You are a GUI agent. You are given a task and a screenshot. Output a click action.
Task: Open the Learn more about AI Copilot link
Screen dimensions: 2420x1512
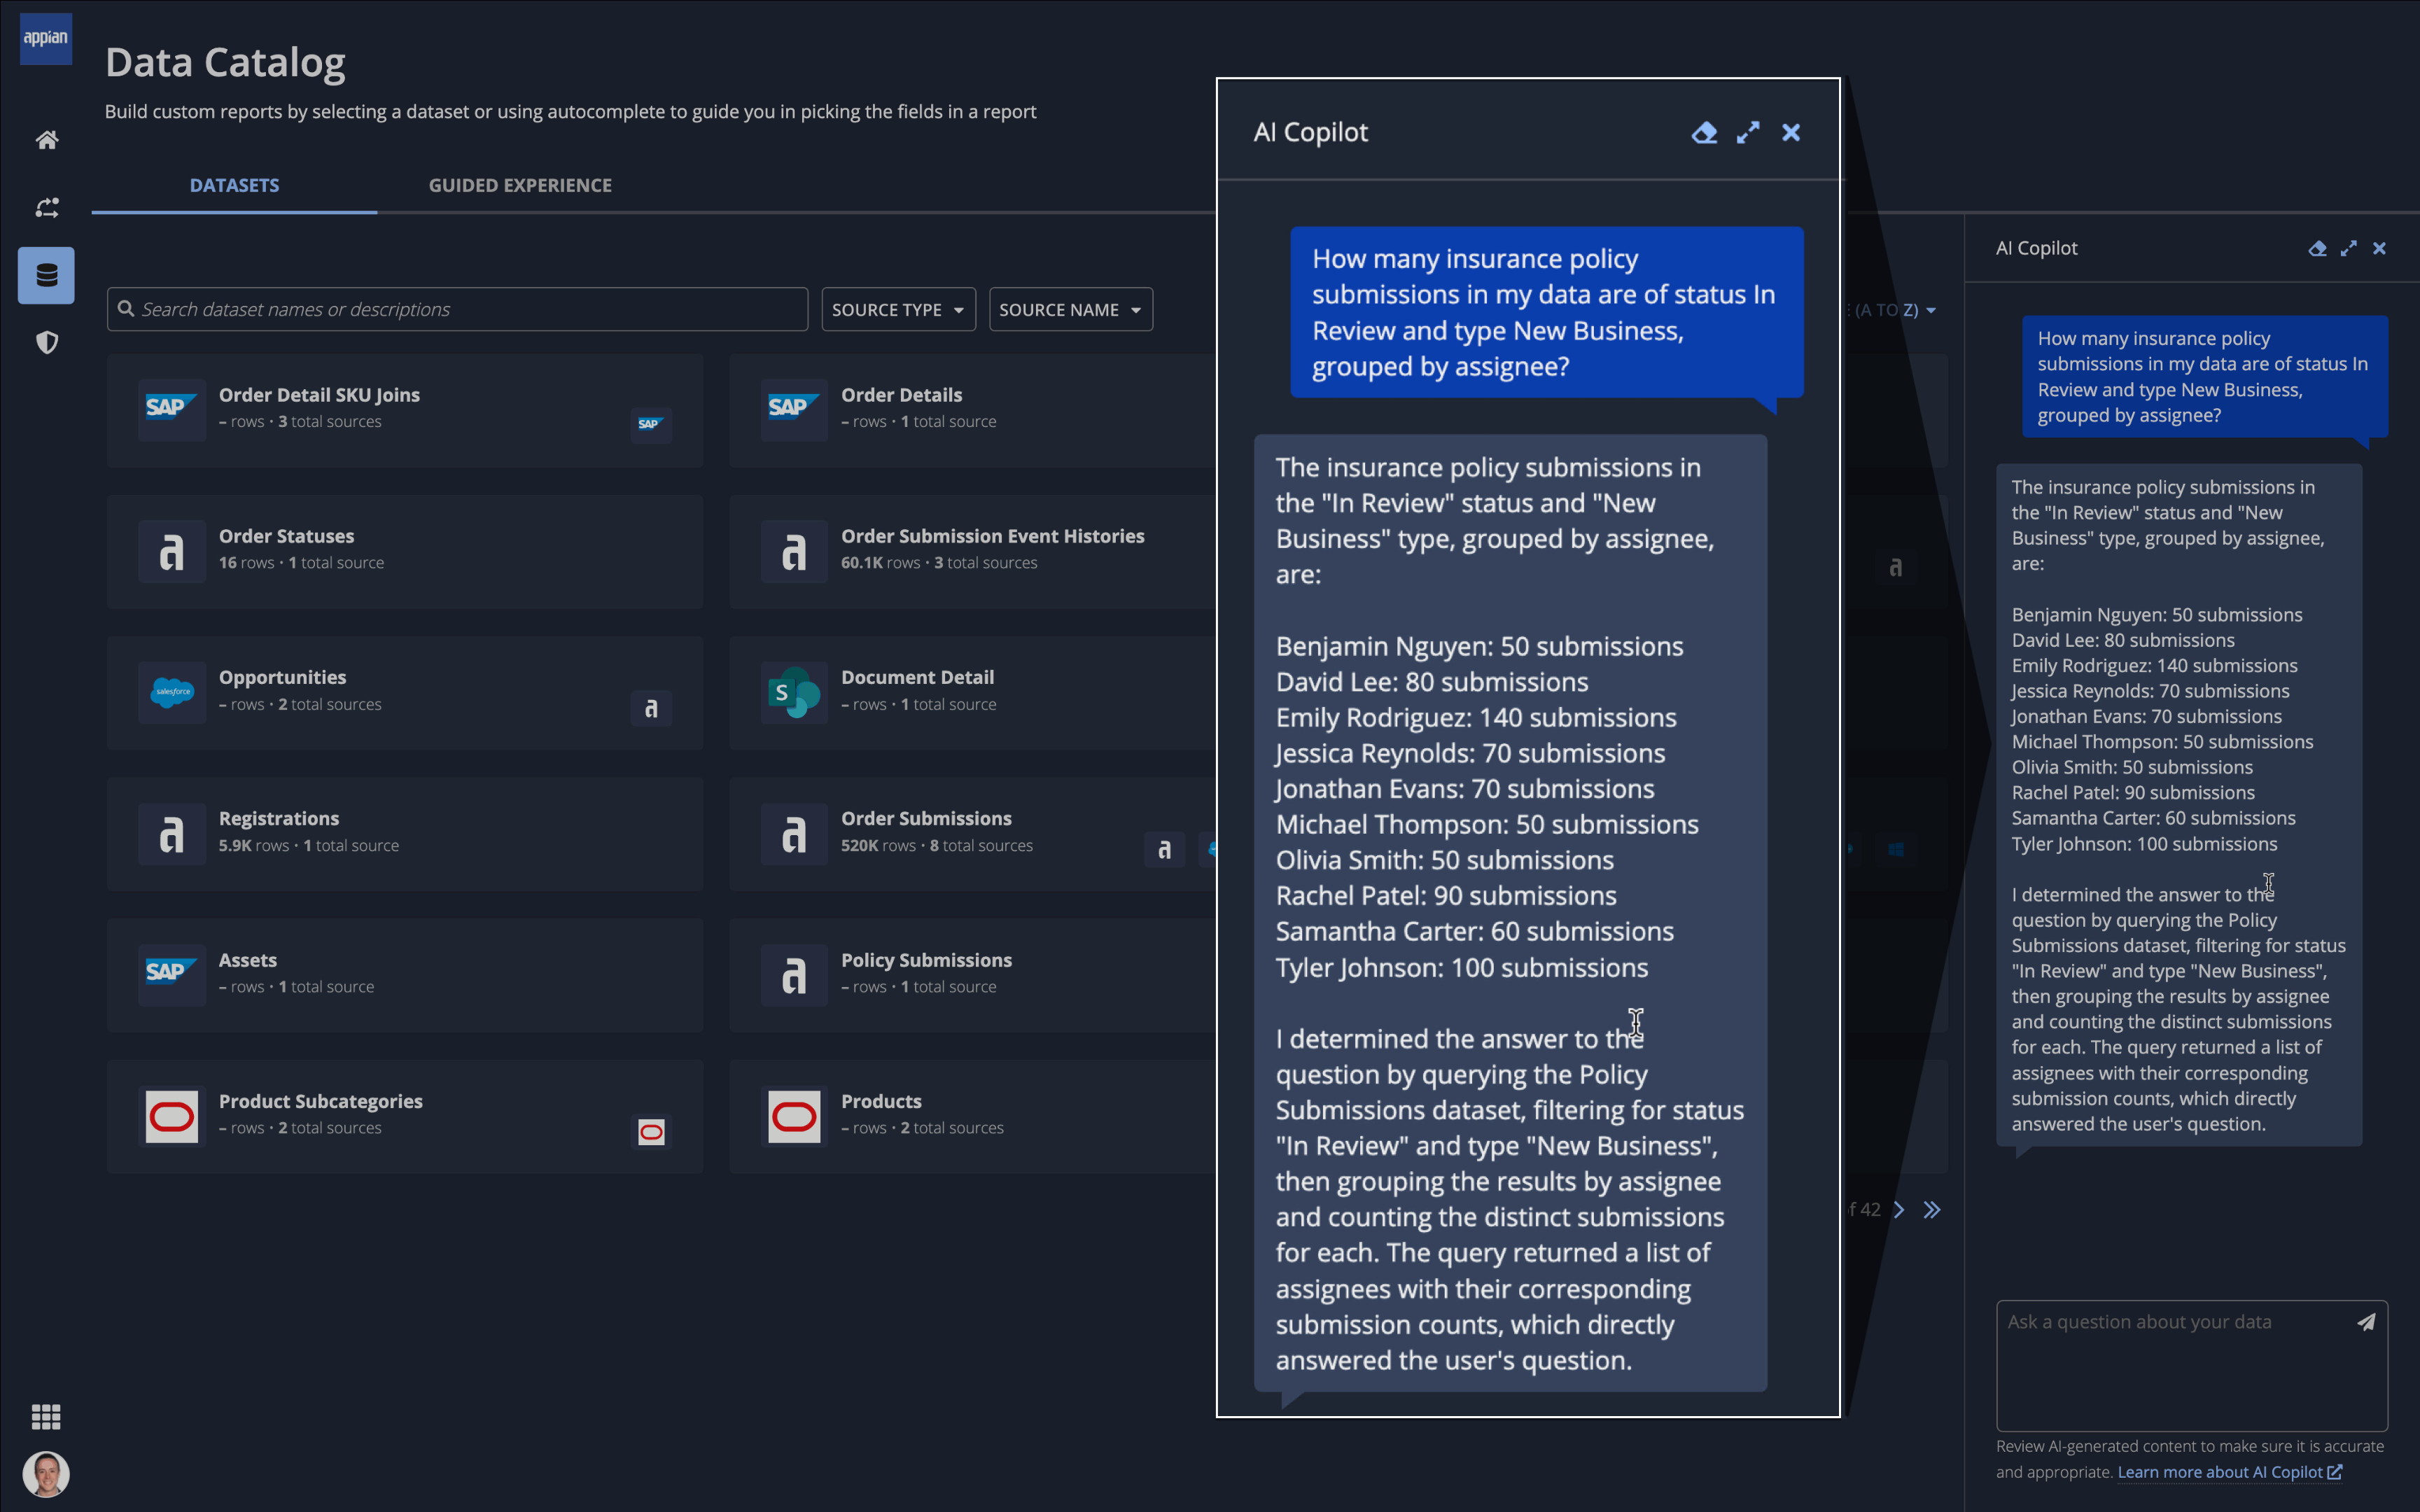2227,1471
